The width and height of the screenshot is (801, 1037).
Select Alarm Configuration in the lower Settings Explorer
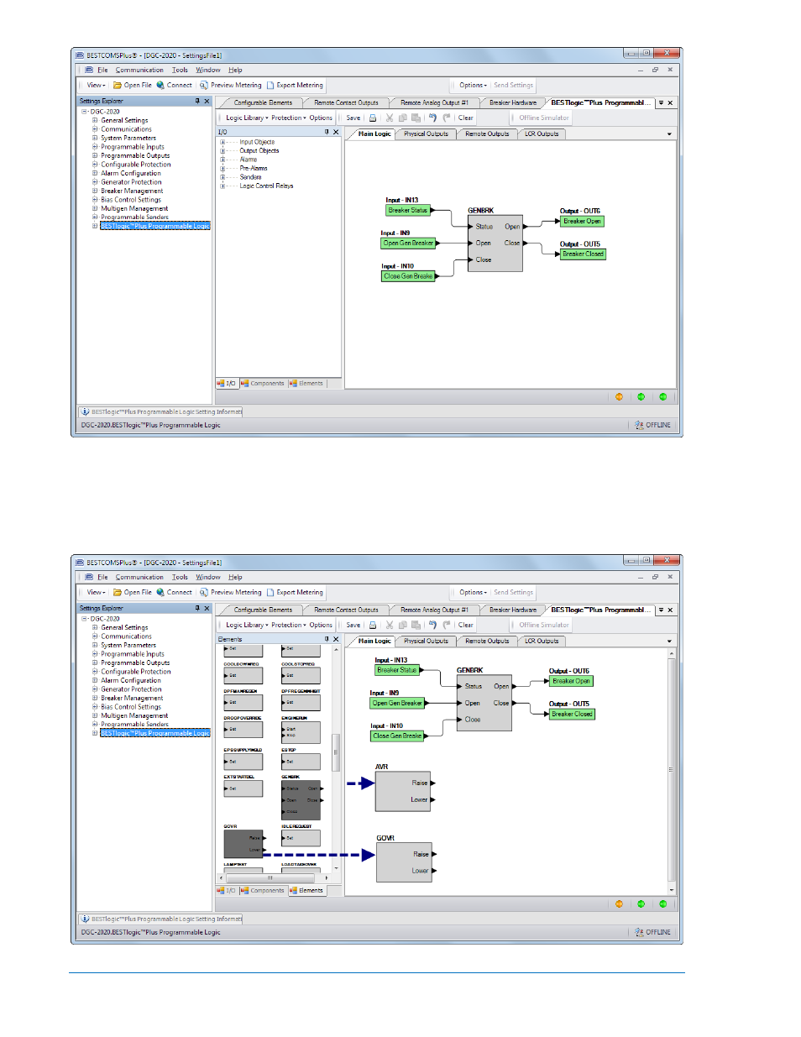131,681
